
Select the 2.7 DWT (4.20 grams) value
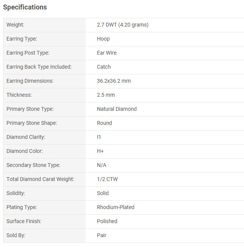122,25
